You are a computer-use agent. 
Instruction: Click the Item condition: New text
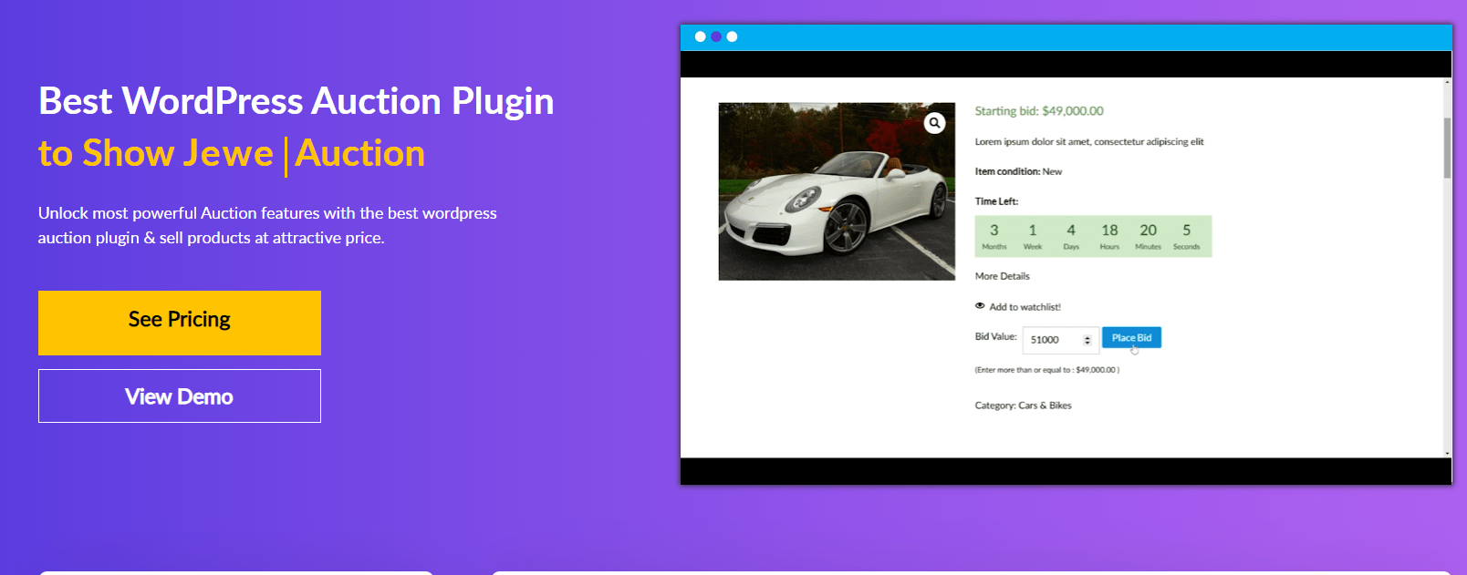tap(1018, 171)
